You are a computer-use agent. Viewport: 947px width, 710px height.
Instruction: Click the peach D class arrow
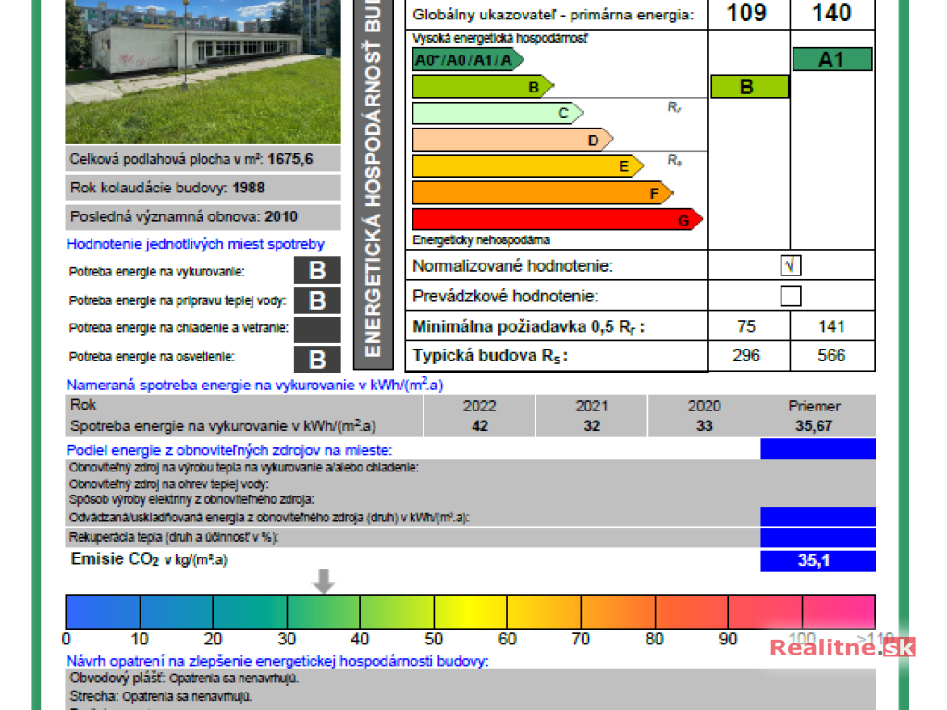click(512, 140)
